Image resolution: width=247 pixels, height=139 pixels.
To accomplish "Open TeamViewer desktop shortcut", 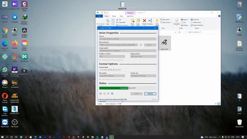I will coord(5,123).
